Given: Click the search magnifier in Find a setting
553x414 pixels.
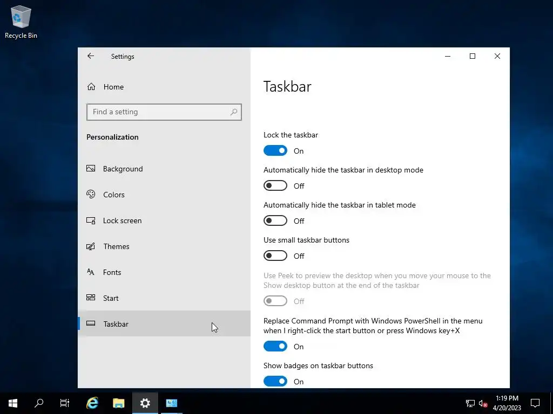Looking at the screenshot, I should pyautogui.click(x=233, y=112).
